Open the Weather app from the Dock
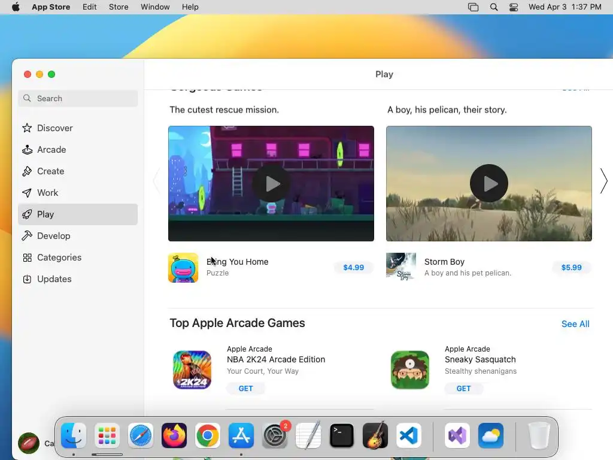The width and height of the screenshot is (613, 460). (491, 435)
